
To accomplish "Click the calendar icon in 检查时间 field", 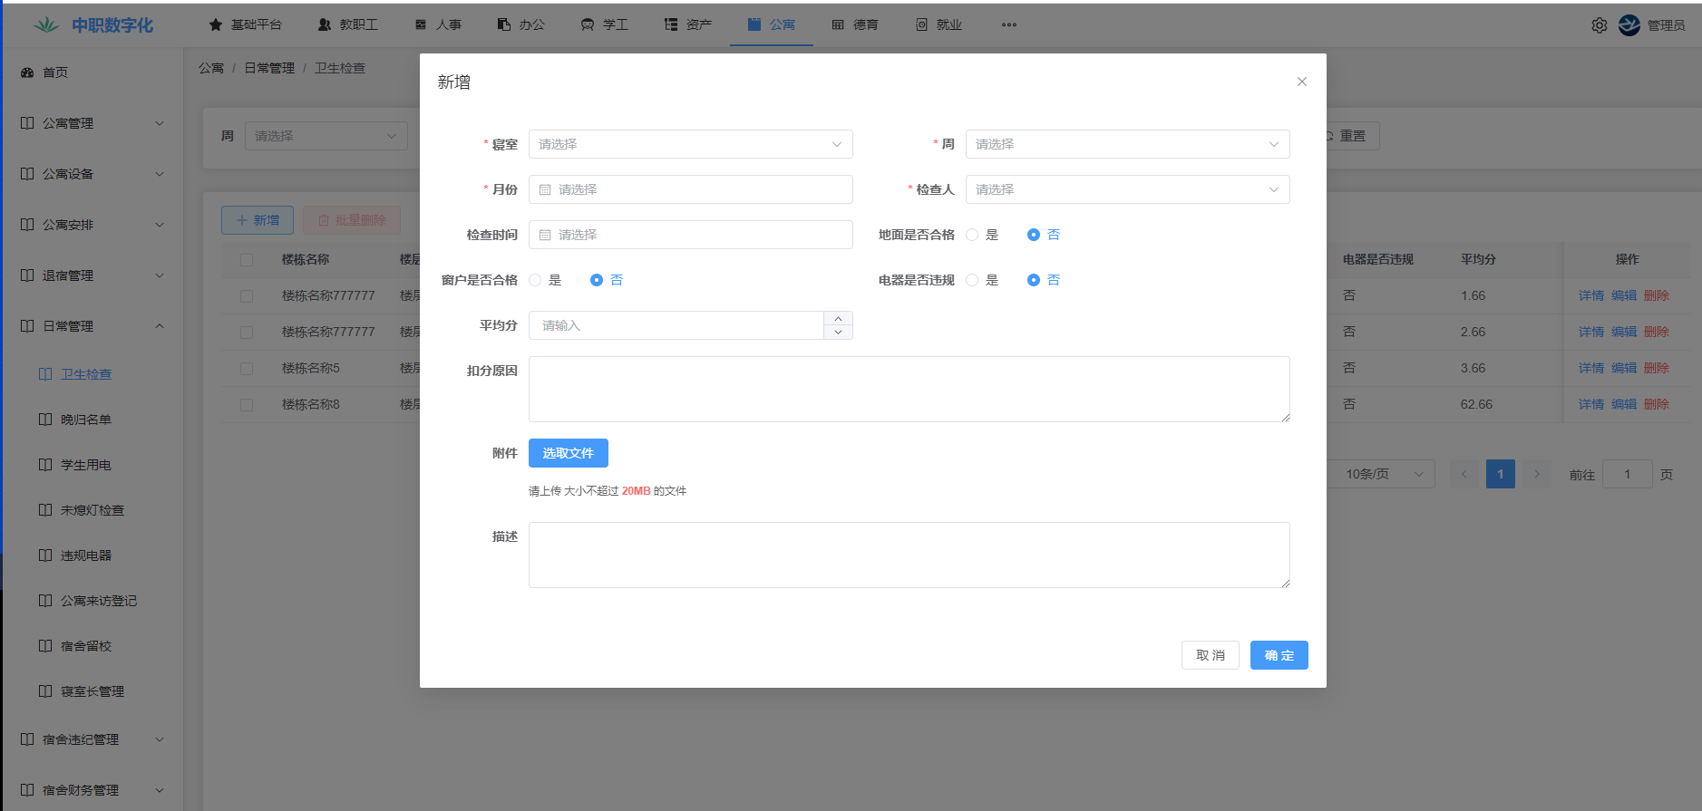I will 545,235.
